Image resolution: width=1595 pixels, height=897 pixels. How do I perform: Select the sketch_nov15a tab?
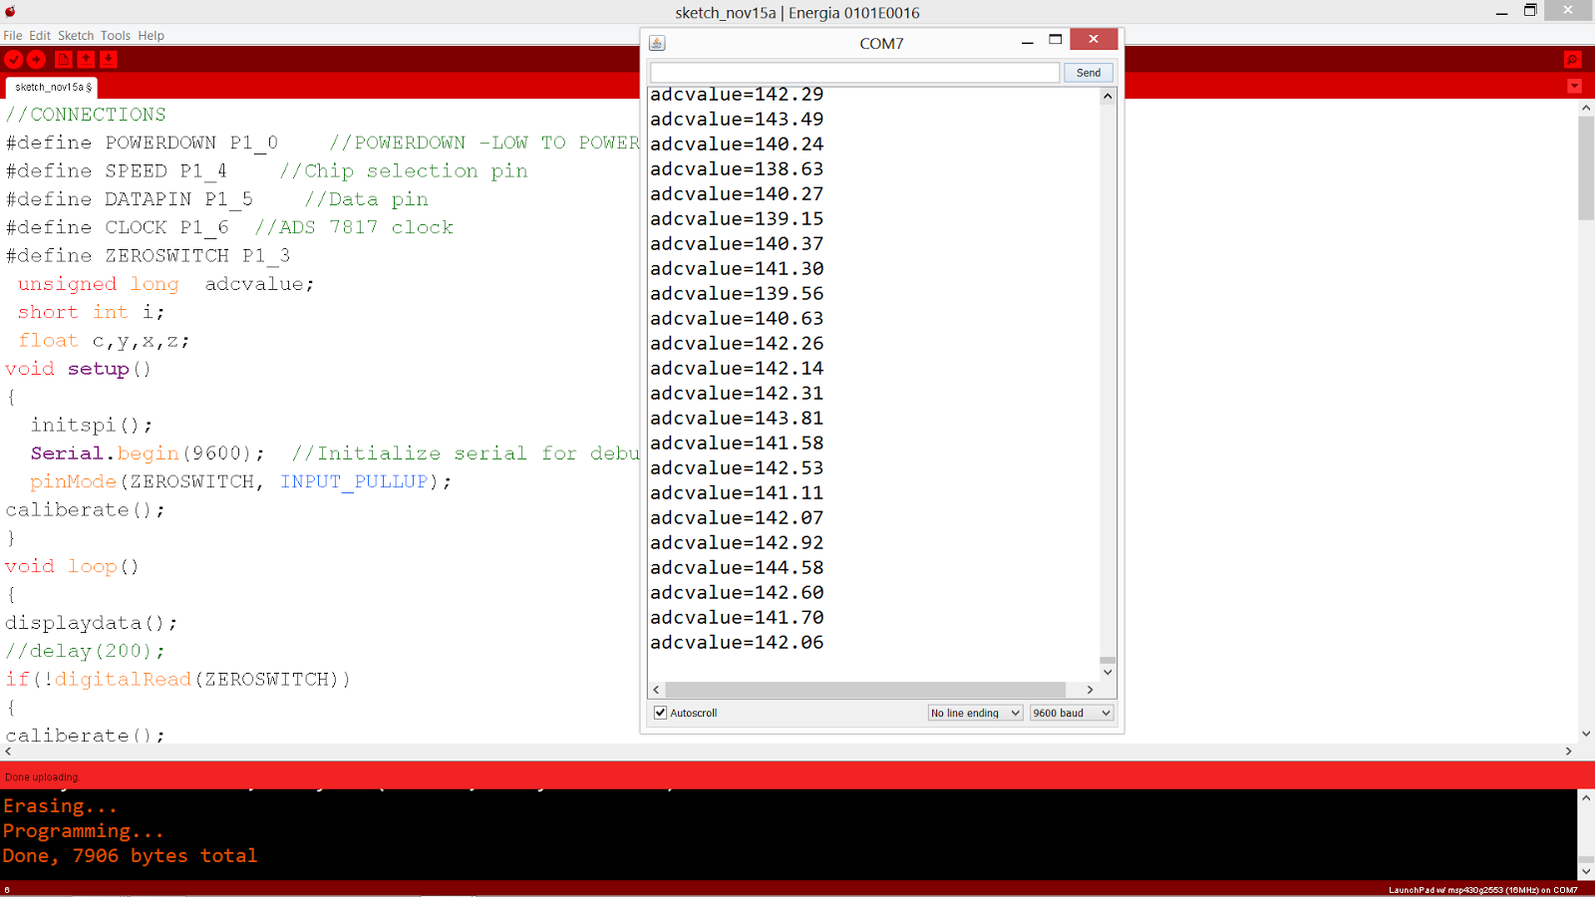[48, 87]
